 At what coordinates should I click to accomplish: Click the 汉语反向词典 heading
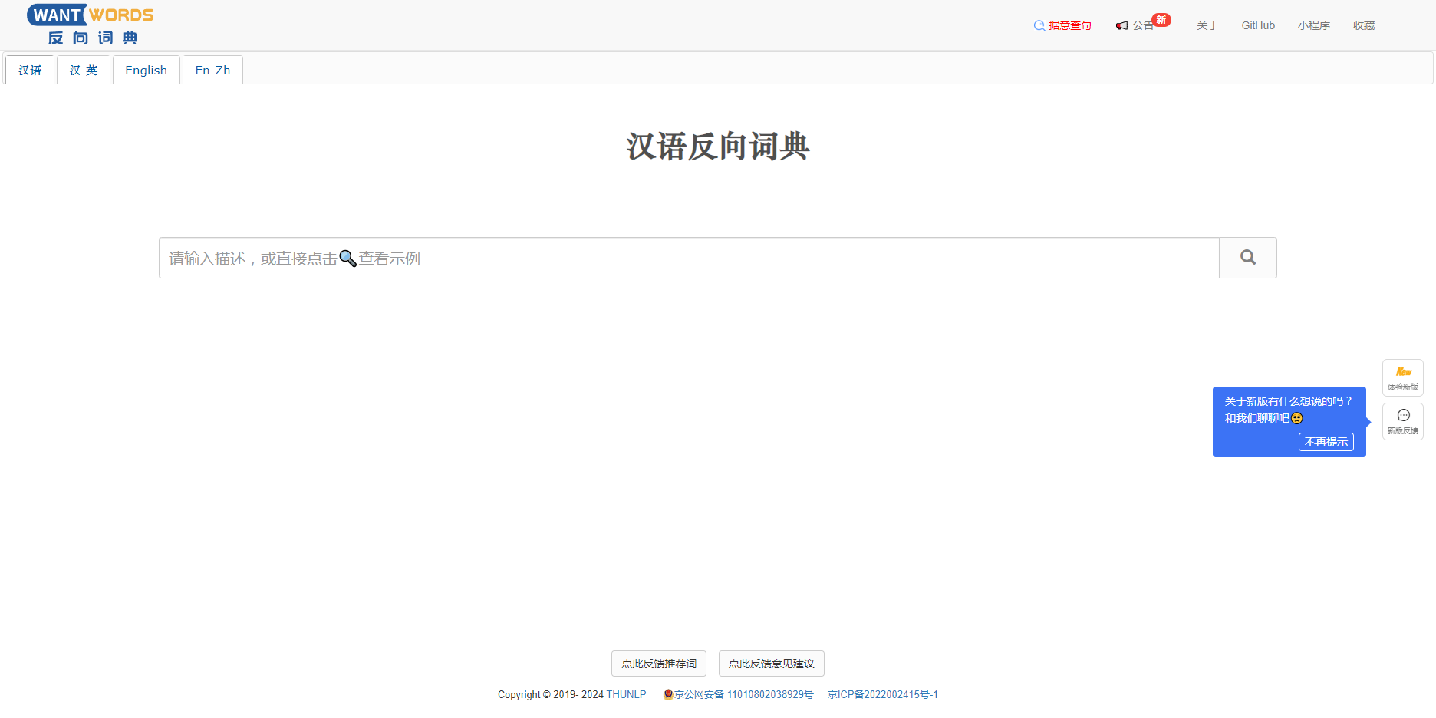(718, 147)
